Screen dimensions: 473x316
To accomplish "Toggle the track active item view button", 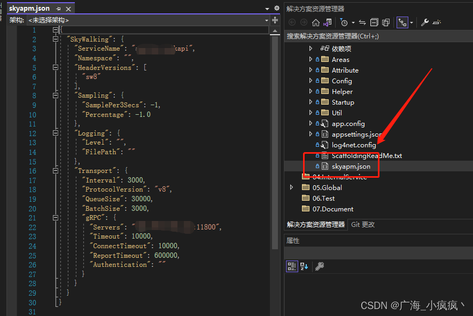I will pos(402,22).
